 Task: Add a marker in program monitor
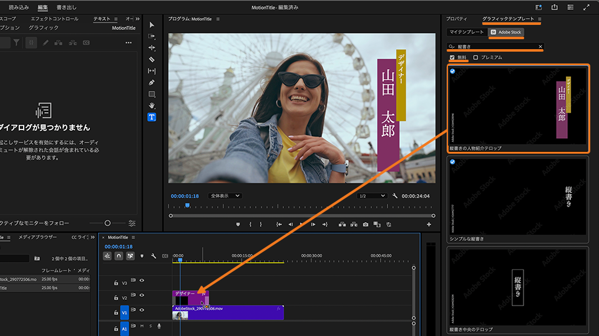[238, 224]
